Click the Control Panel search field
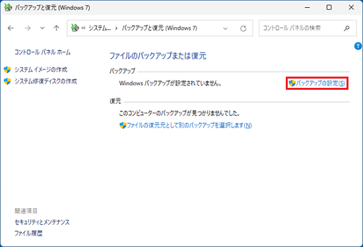Image resolution: width=363 pixels, height=247 pixels. [x=308, y=28]
